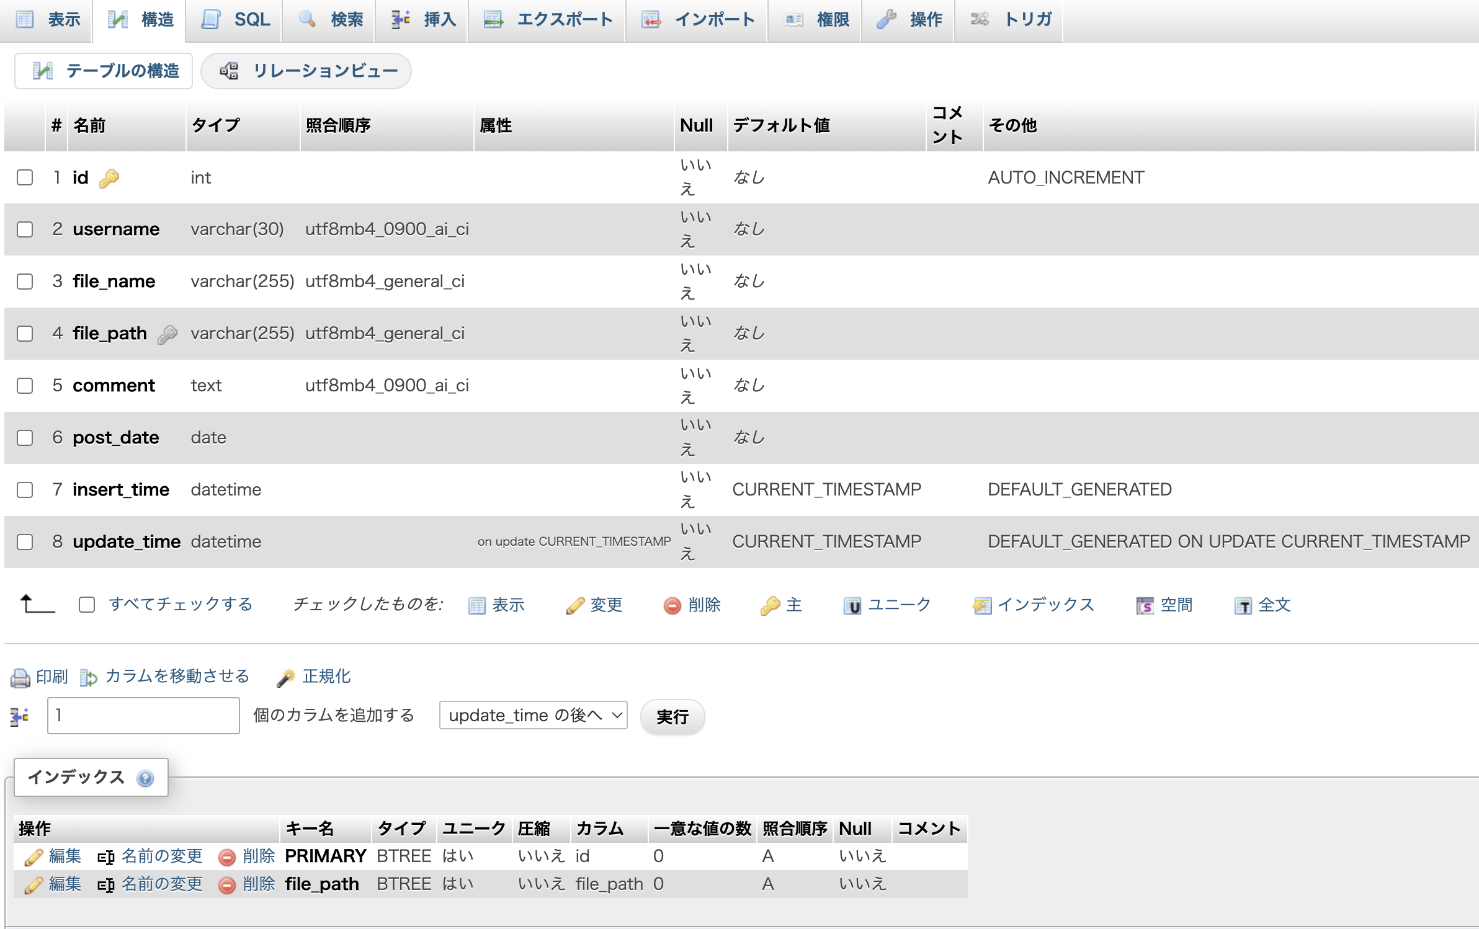This screenshot has width=1479, height=929.
Task: Check the id column row checkbox
Action: pos(25,178)
